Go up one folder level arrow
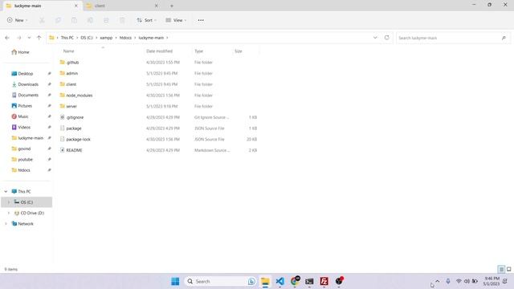Screen dimensions: 514x289 (x=39, y=38)
